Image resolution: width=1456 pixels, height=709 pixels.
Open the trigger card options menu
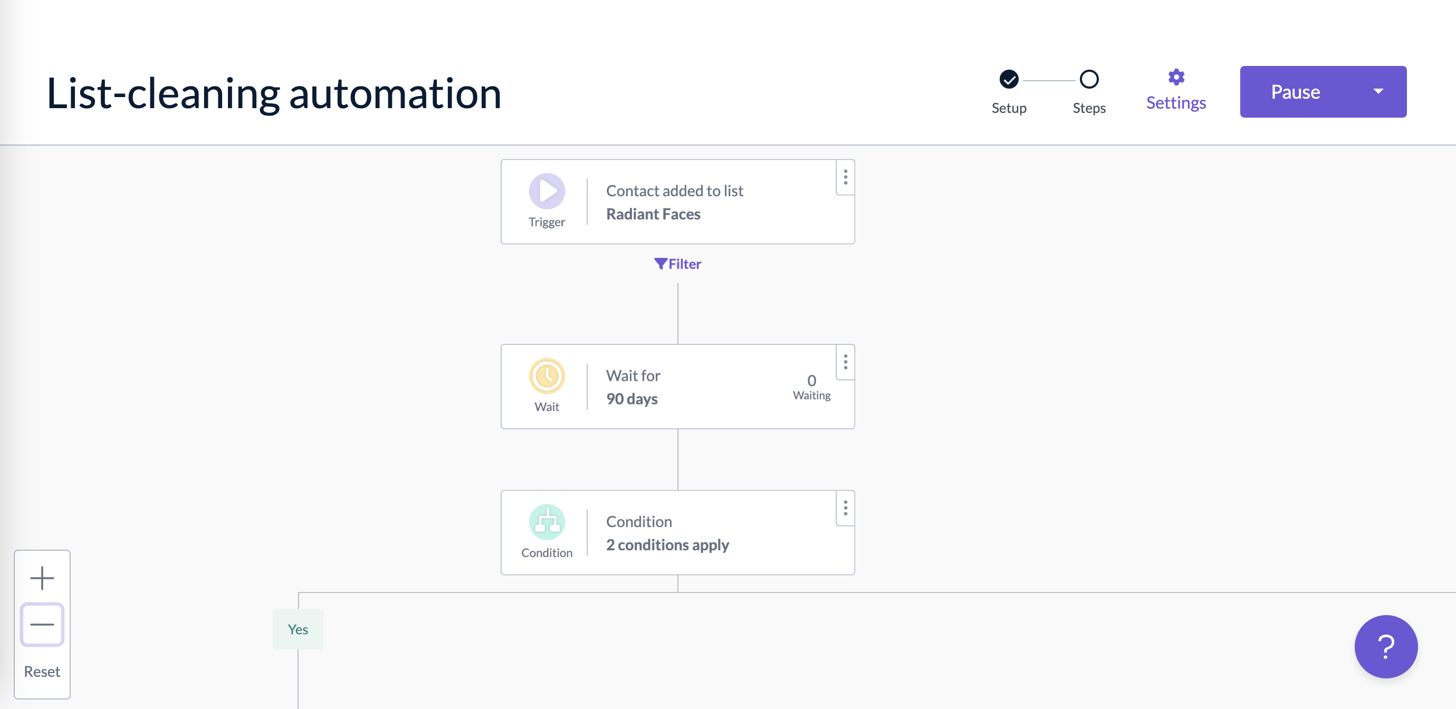pyautogui.click(x=846, y=178)
